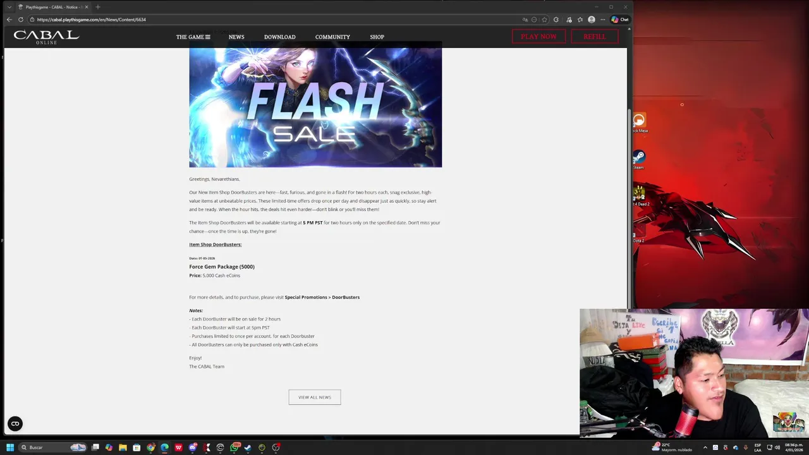Click the 'The CABAL Team' signature text
809x455 pixels.
207,367
